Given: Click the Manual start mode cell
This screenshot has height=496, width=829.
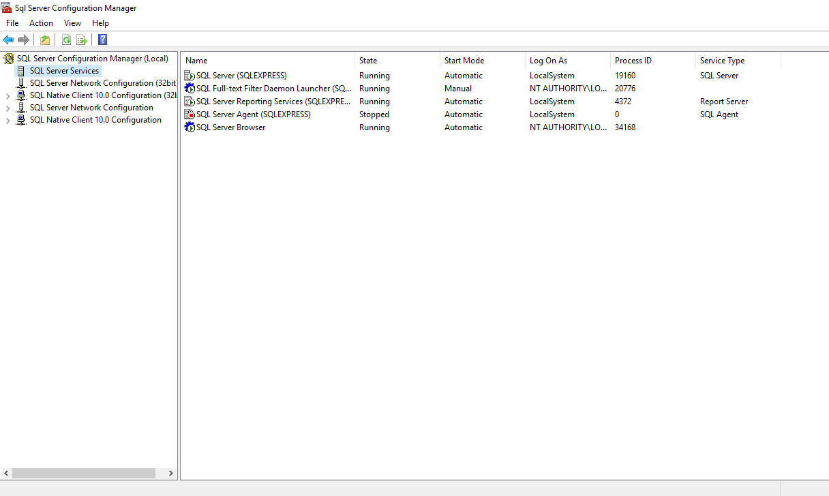Looking at the screenshot, I should 458,89.
